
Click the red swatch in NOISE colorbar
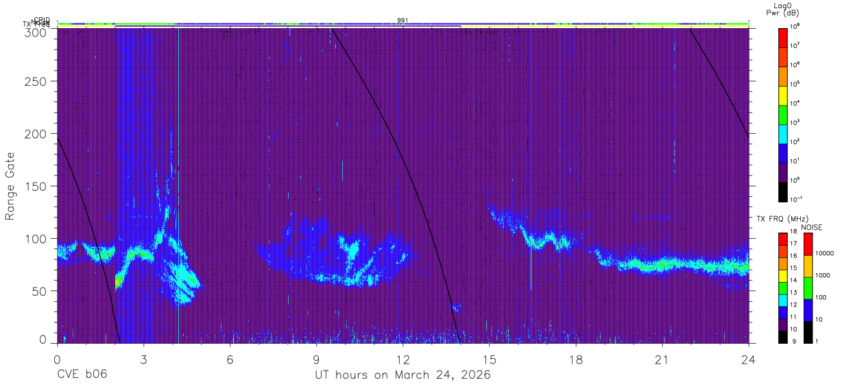tap(808, 245)
